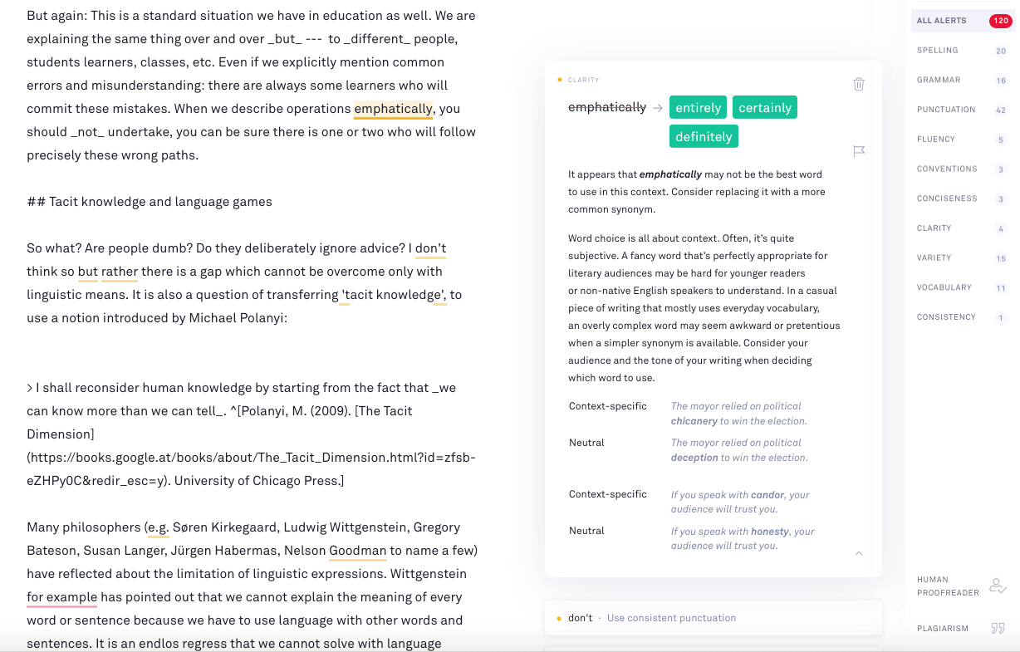Expand the "don't" punctuation alert
Viewport: 1020px width, 652px height.
(x=713, y=617)
